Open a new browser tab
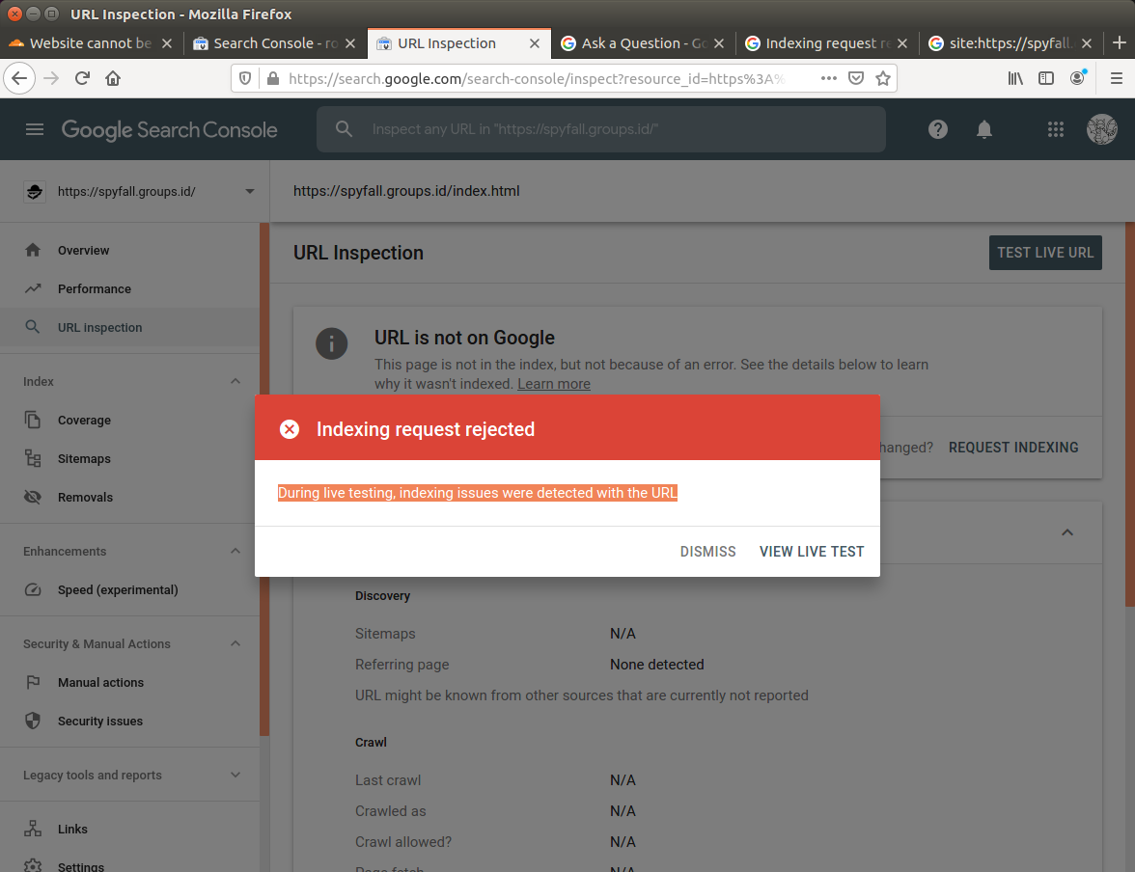The height and width of the screenshot is (872, 1135). (x=1120, y=43)
